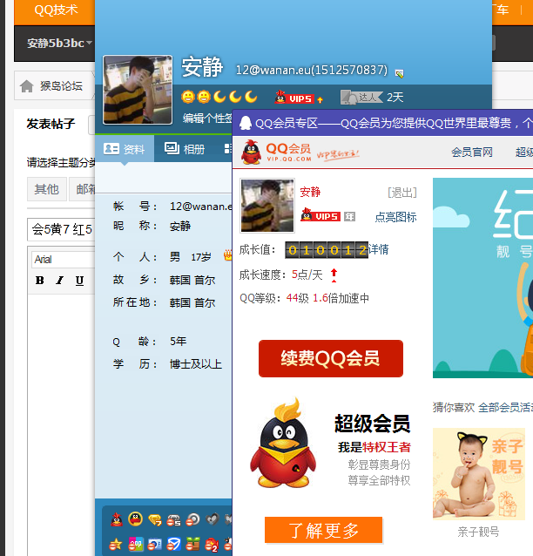Image resolution: width=533 pixels, height=556 pixels.
Task: Click the 亲子靓号 caption text
Action: [478, 532]
